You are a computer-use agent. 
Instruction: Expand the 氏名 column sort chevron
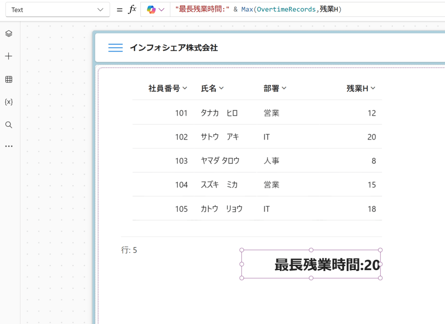click(x=221, y=88)
